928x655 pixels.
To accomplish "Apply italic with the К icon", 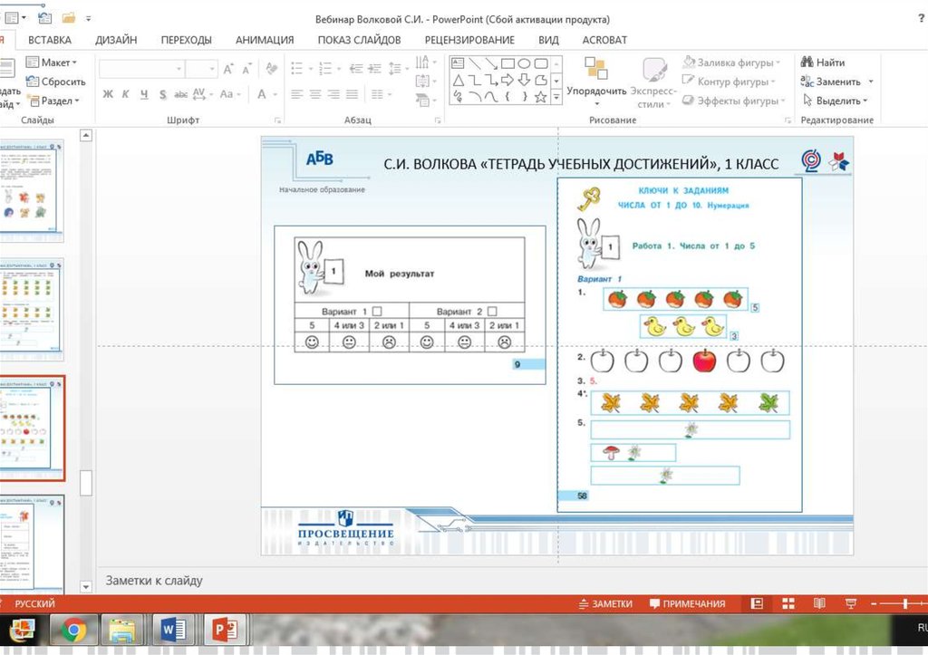I will point(126,94).
